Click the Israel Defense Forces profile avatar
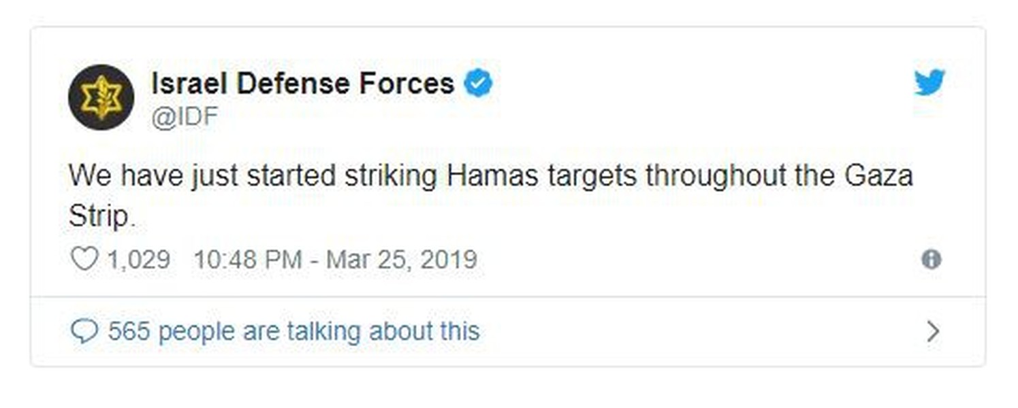 [x=101, y=97]
